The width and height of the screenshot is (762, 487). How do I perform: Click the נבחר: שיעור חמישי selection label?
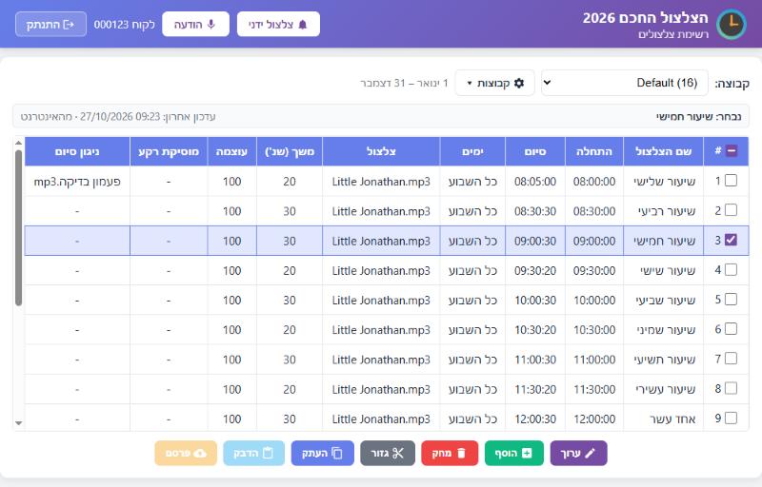coord(698,116)
